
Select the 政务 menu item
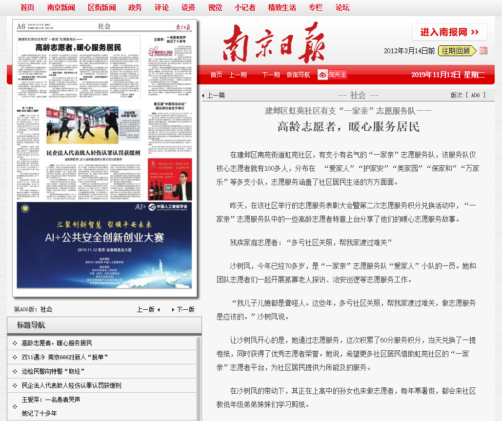[x=135, y=7]
